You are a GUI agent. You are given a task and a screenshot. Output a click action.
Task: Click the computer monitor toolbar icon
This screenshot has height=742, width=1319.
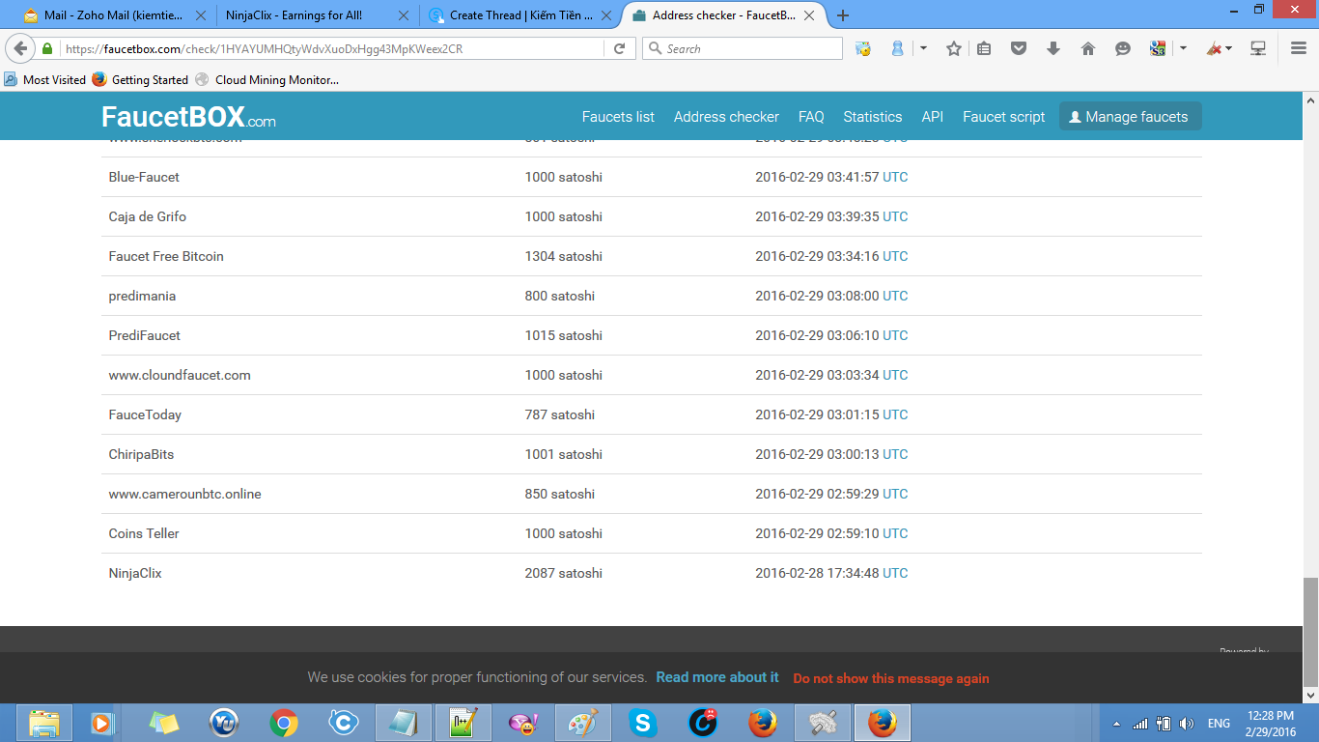tap(1258, 48)
